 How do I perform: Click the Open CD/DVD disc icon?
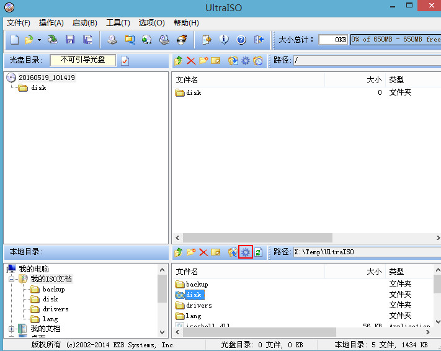coord(52,40)
